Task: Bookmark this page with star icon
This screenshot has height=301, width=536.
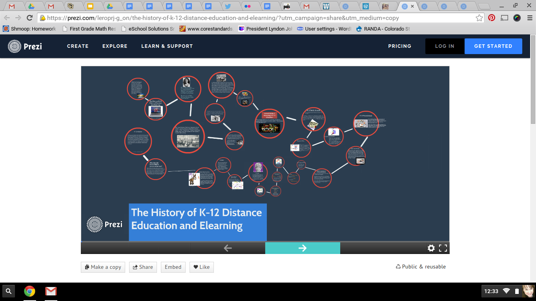Action: coord(479,18)
